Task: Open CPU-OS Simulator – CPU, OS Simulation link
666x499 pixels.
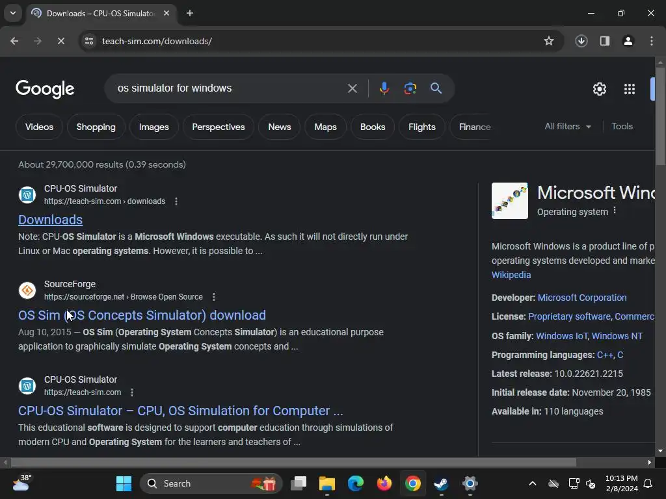Action: (181, 411)
